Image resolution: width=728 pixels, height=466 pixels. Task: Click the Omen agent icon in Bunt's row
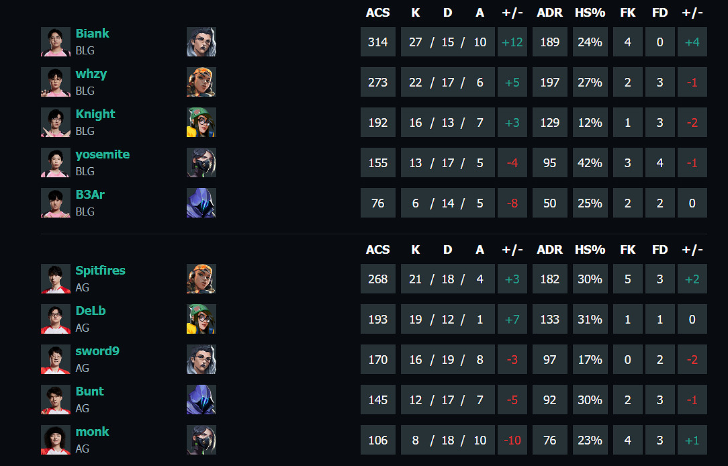pyautogui.click(x=201, y=400)
